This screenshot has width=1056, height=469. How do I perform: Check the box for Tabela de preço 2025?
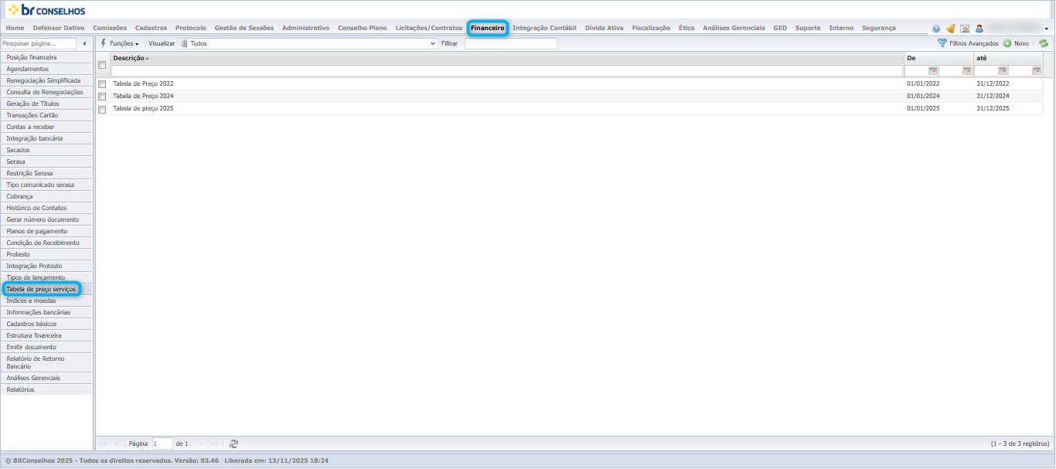click(x=102, y=109)
